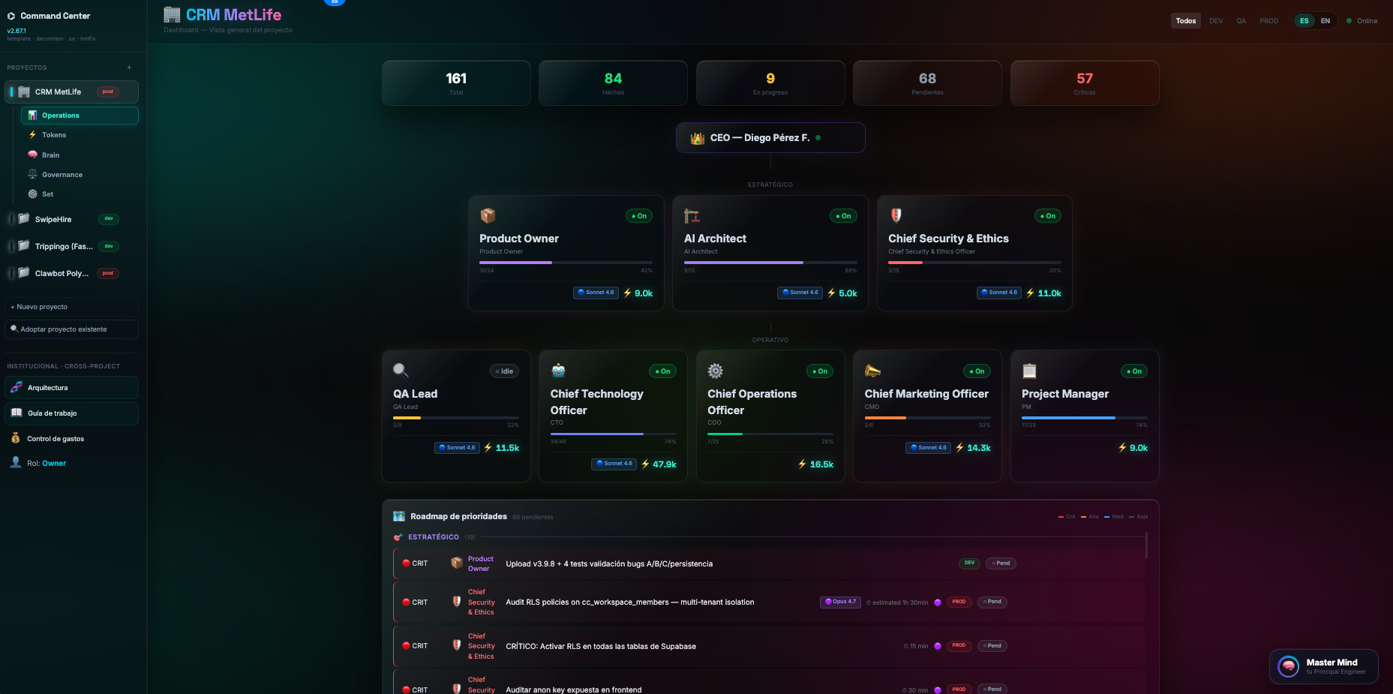The height and width of the screenshot is (694, 1393).
Task: Toggle Chief Technology Officer On status
Action: tap(662, 371)
